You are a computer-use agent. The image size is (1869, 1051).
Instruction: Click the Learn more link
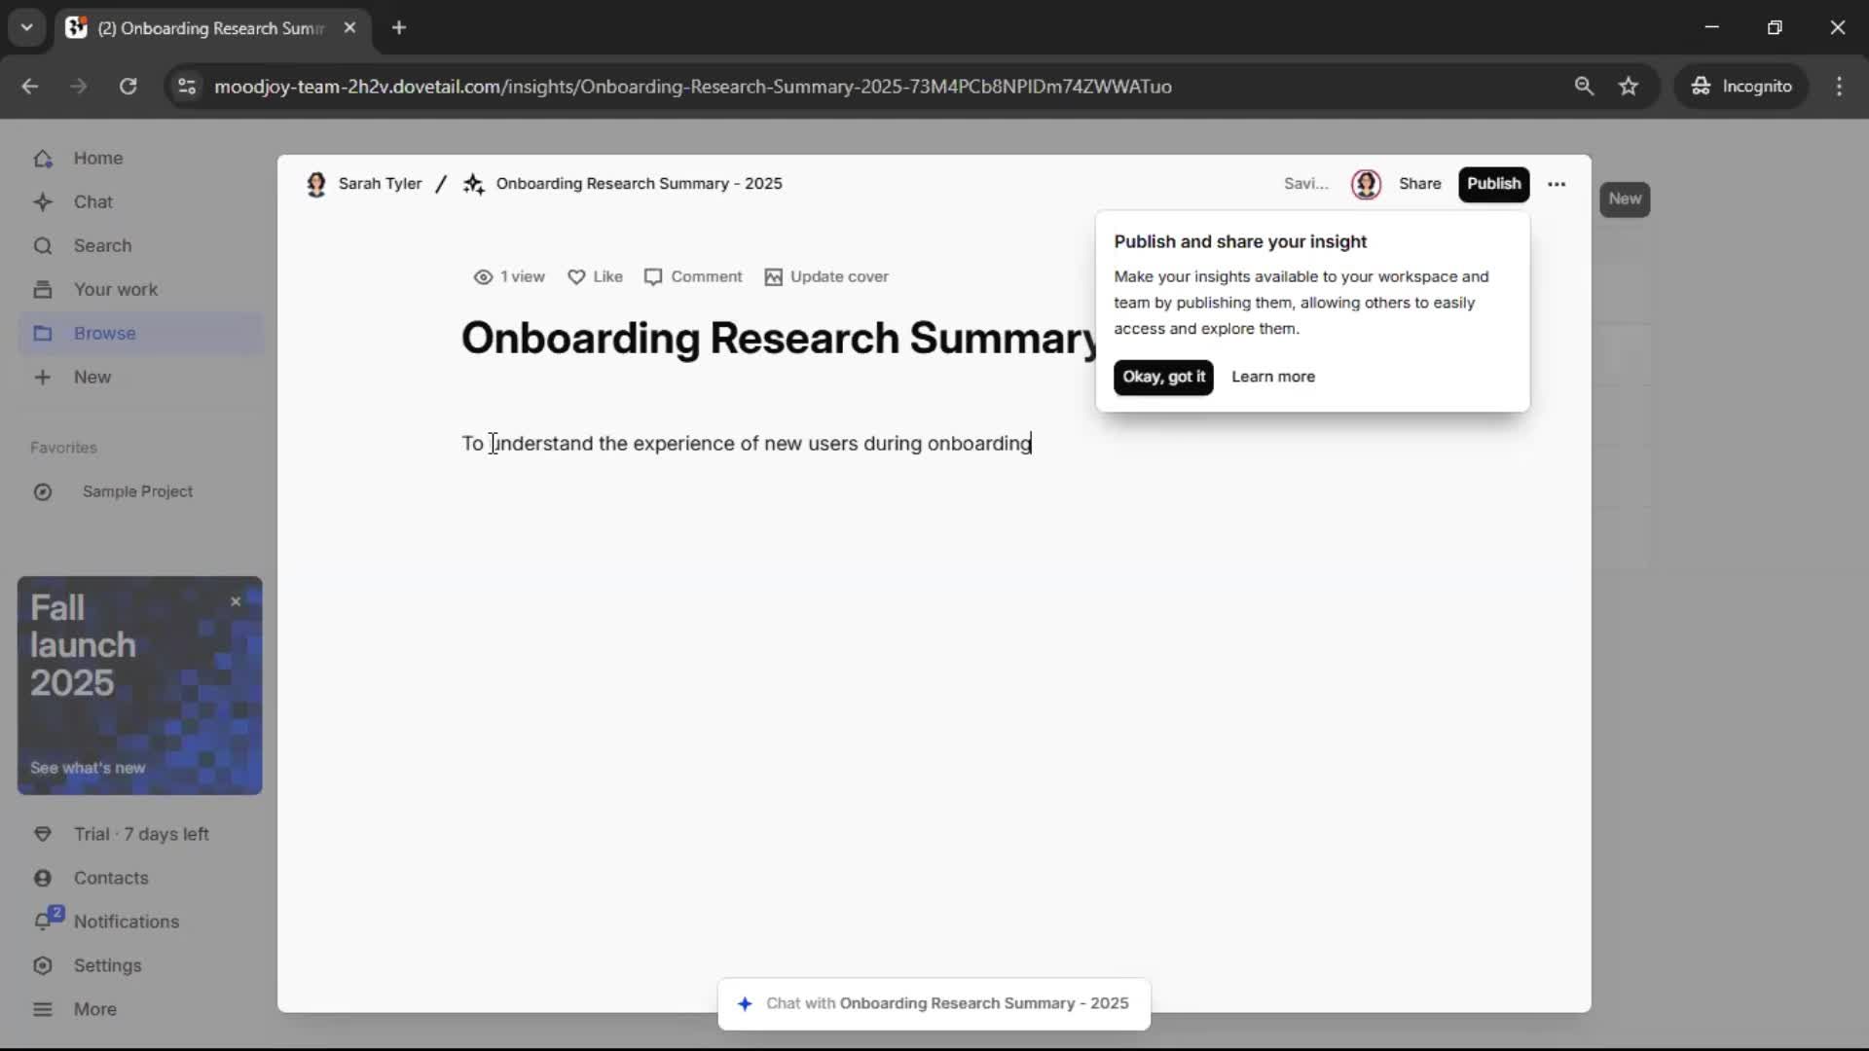(1272, 378)
